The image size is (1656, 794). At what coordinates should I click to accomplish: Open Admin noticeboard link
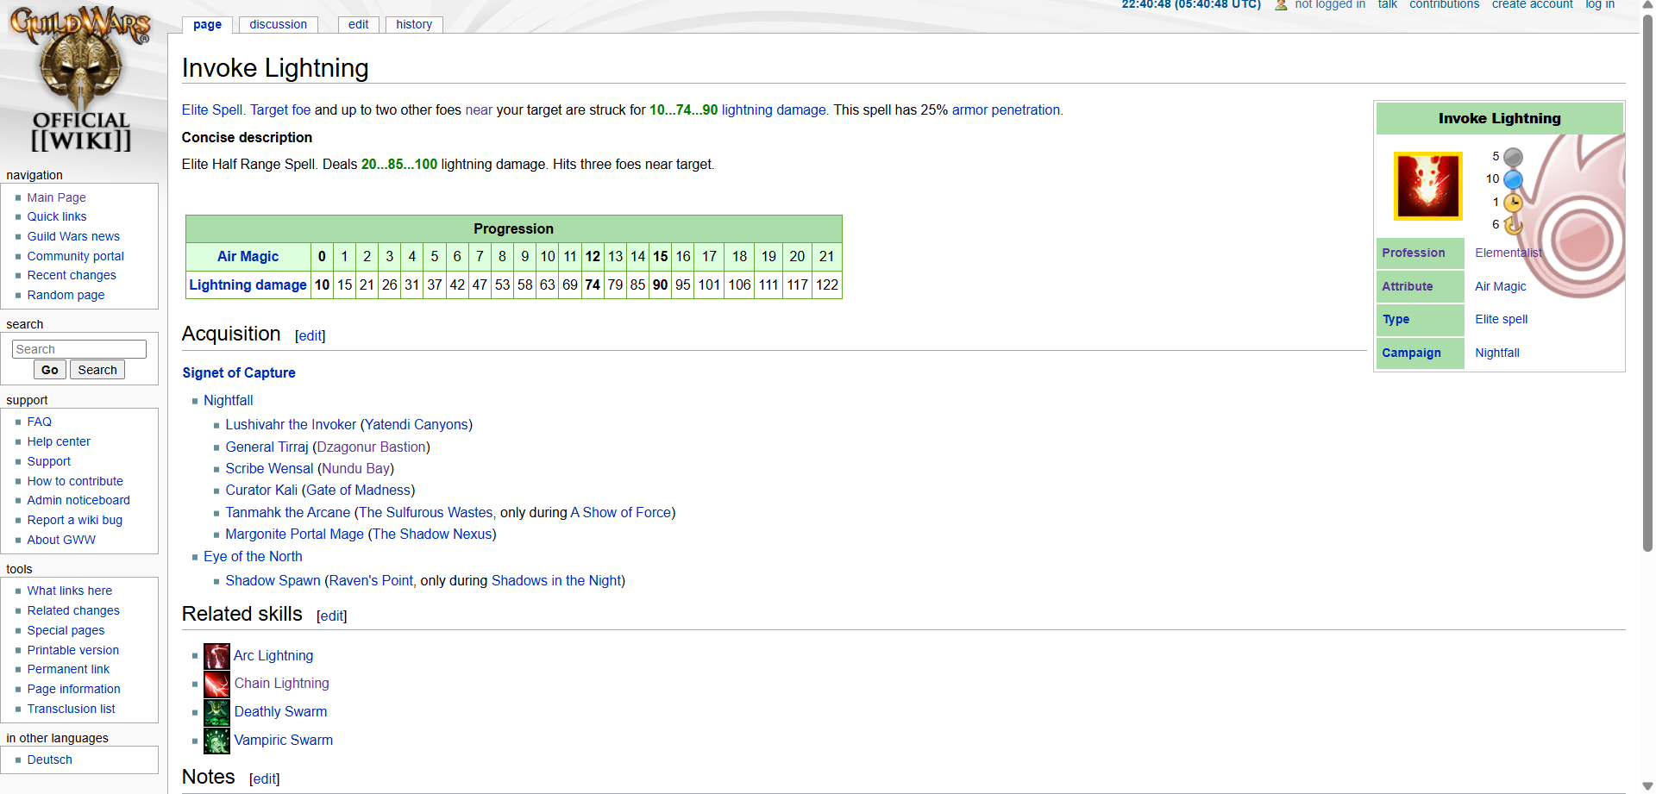tap(78, 500)
